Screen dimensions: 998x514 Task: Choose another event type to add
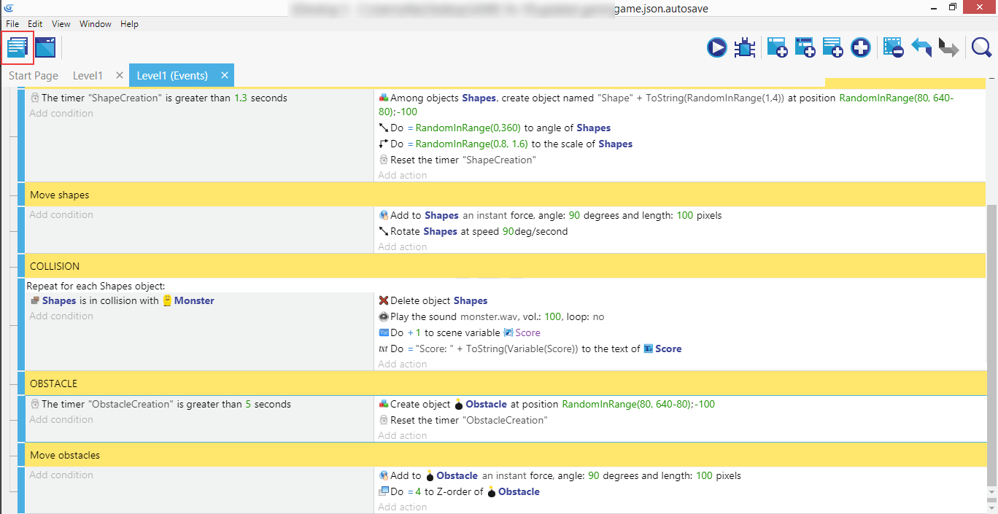click(861, 48)
